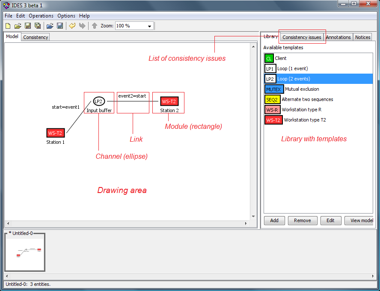Click the New model toolbar icon
Image resolution: width=380 pixels, height=291 pixels.
8,26
